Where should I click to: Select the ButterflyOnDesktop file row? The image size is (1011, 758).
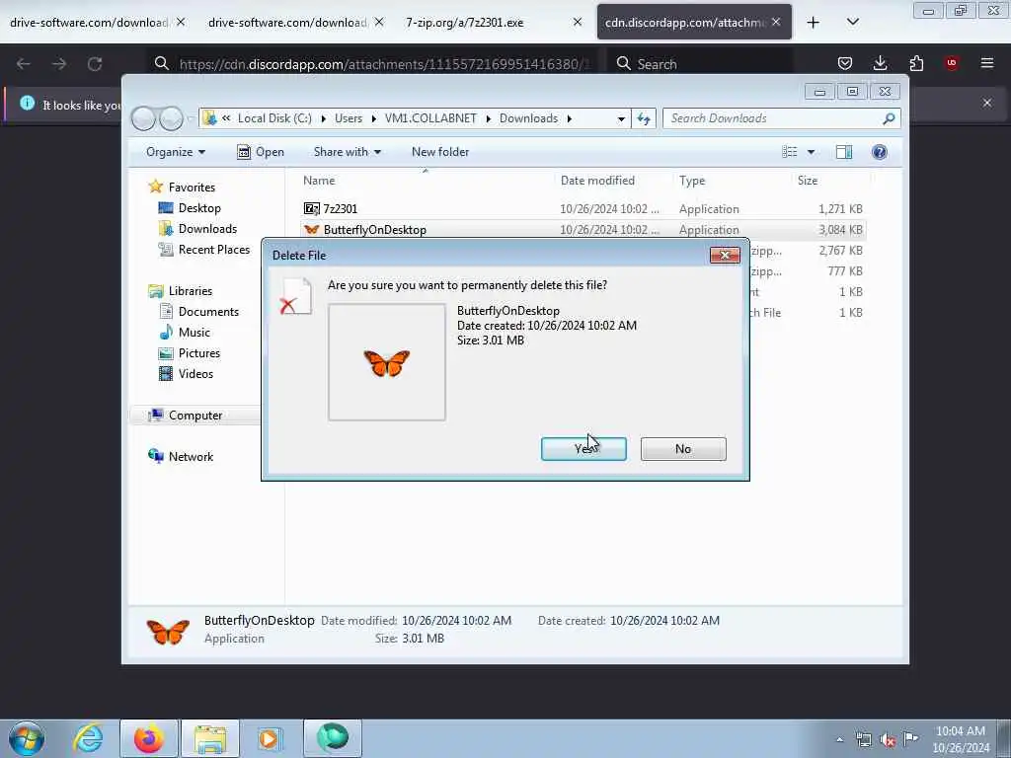[x=583, y=229]
